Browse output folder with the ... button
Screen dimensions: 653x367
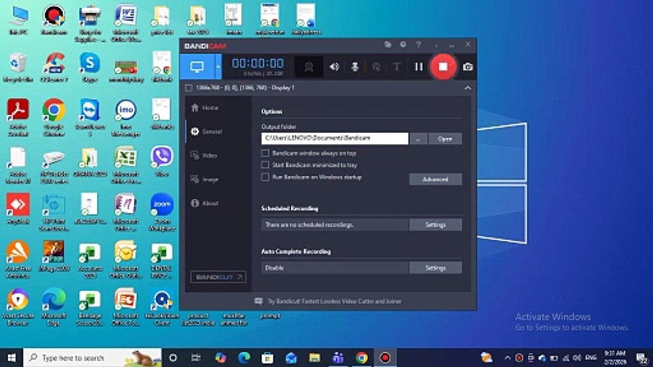coord(418,139)
